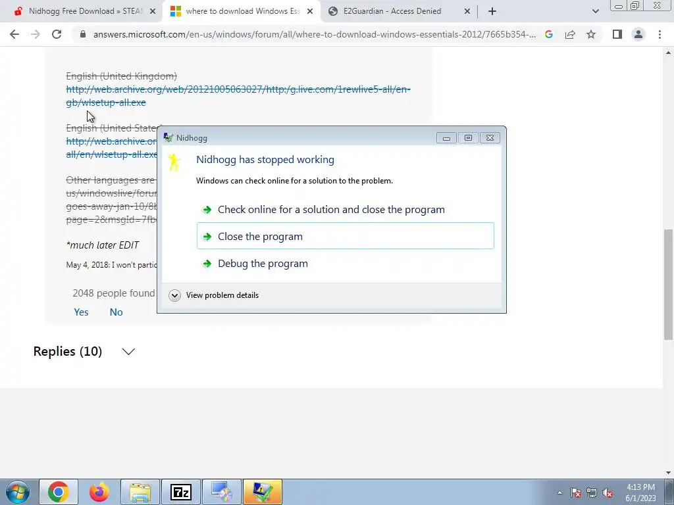Open the Windows Start menu
This screenshot has width=674, height=505.
click(18, 492)
